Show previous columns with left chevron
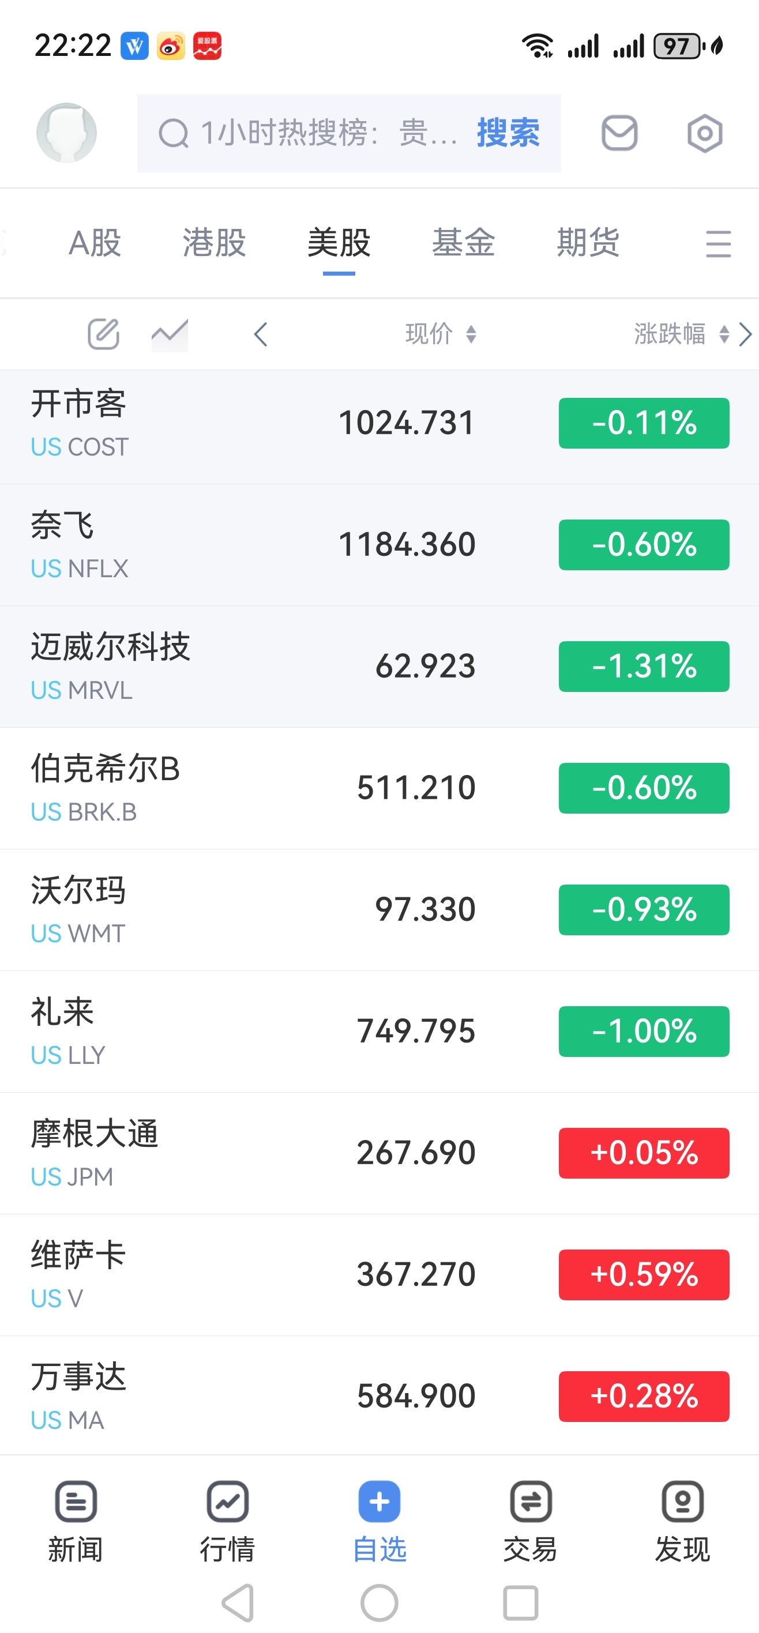Viewport: 759px width, 1633px height. tap(261, 334)
